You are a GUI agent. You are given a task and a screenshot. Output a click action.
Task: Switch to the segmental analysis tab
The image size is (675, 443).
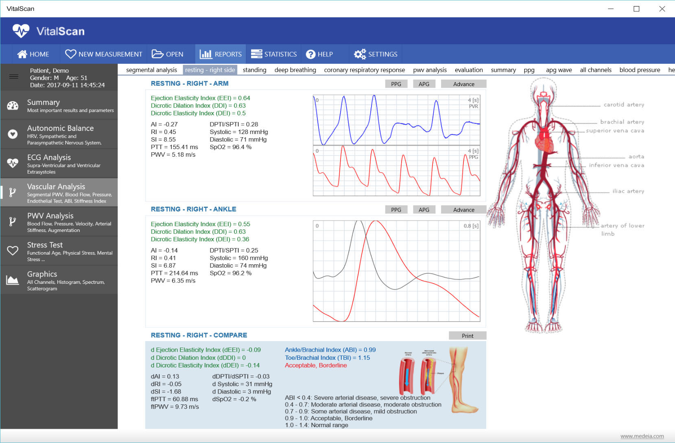[x=151, y=70]
